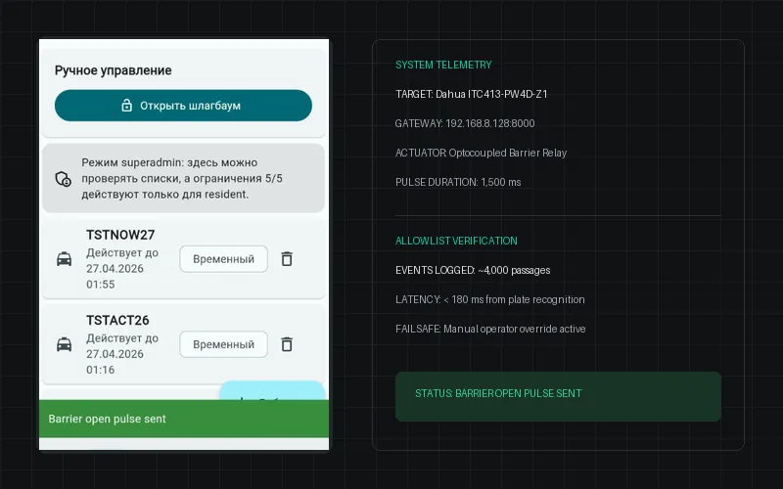Click the SYSTEM TELEMETRY heading

tap(443, 65)
